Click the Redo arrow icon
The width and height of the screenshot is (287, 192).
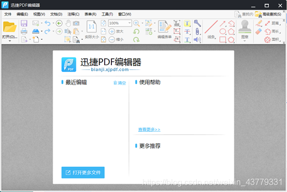point(48,31)
